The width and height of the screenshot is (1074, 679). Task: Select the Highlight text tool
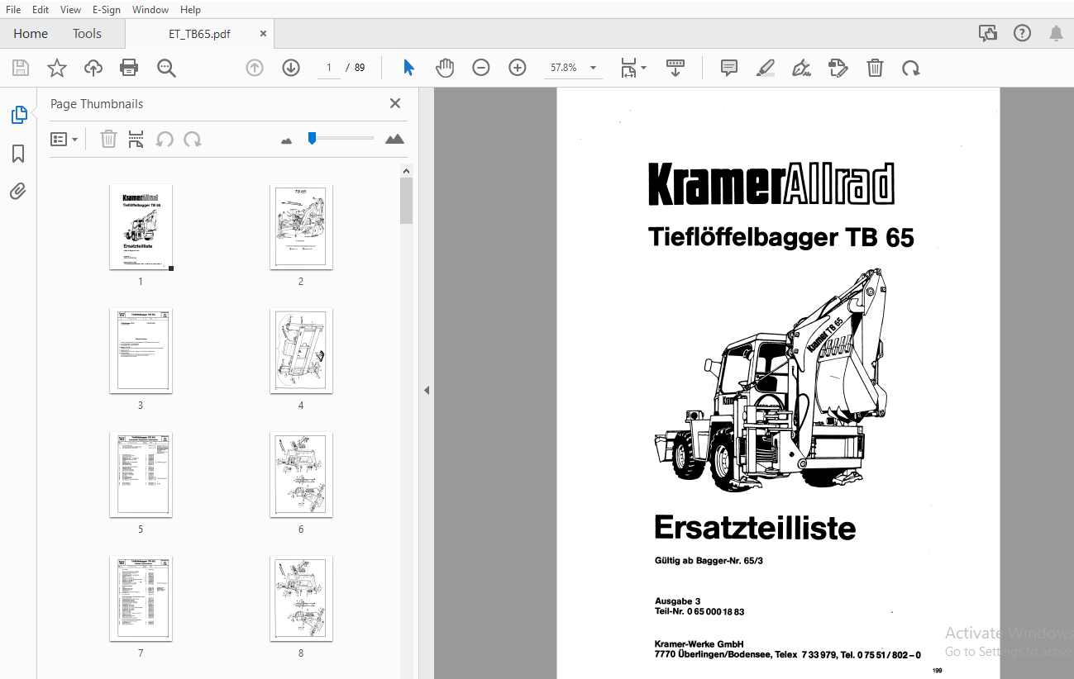click(x=766, y=68)
